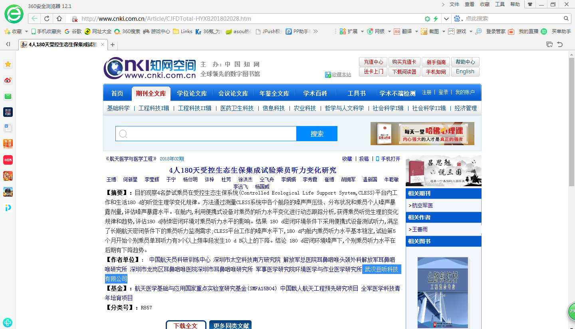The height and width of the screenshot is (329, 575).
Task: Click the restore closed tab undo icon
Action: tap(560, 44)
